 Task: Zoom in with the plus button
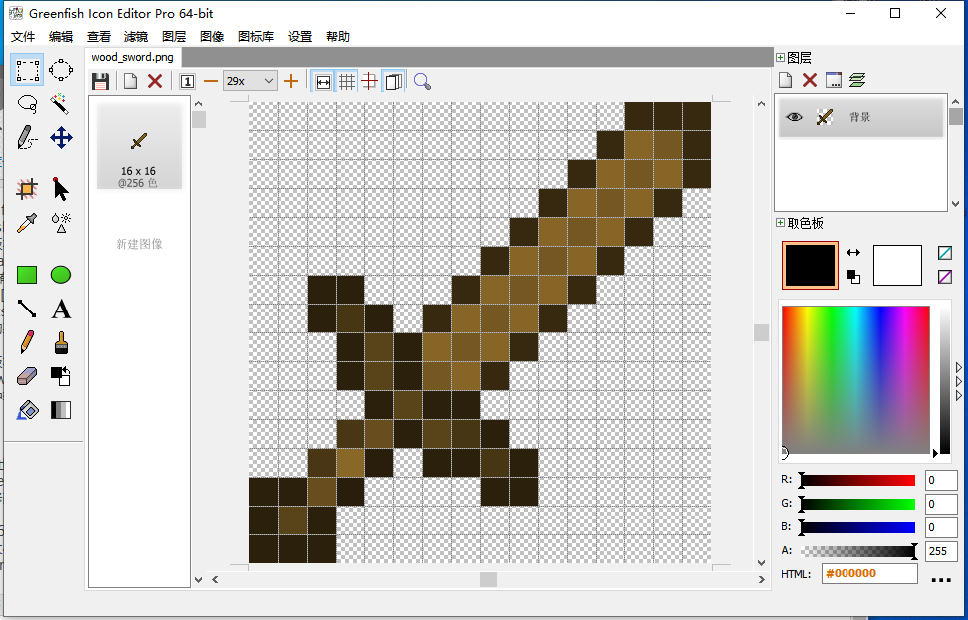[x=291, y=81]
